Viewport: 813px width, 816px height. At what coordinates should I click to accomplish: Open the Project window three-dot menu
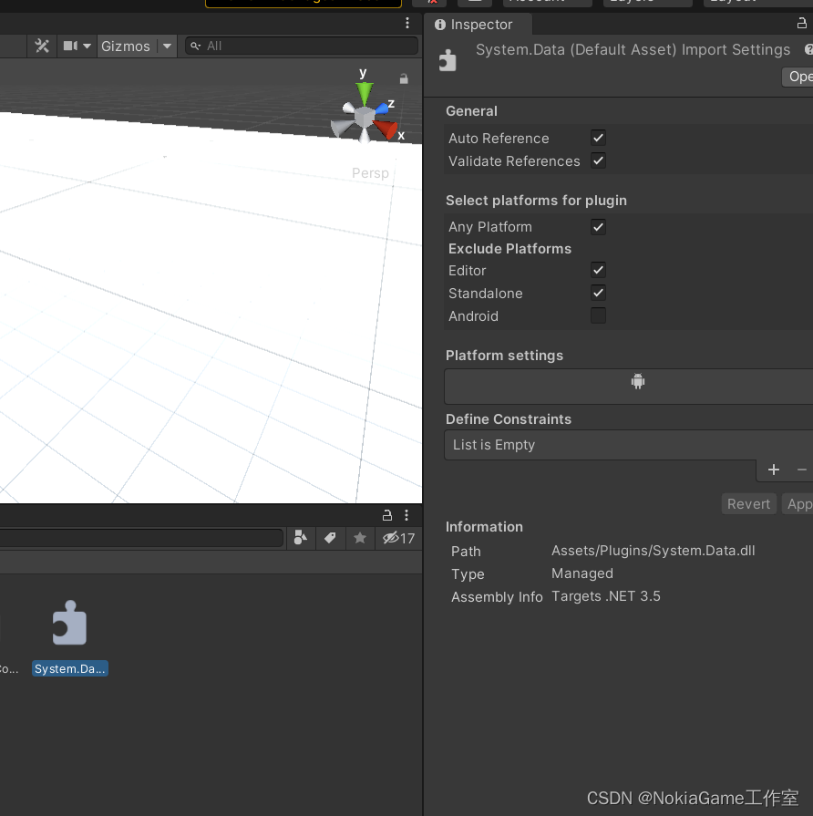coord(406,515)
